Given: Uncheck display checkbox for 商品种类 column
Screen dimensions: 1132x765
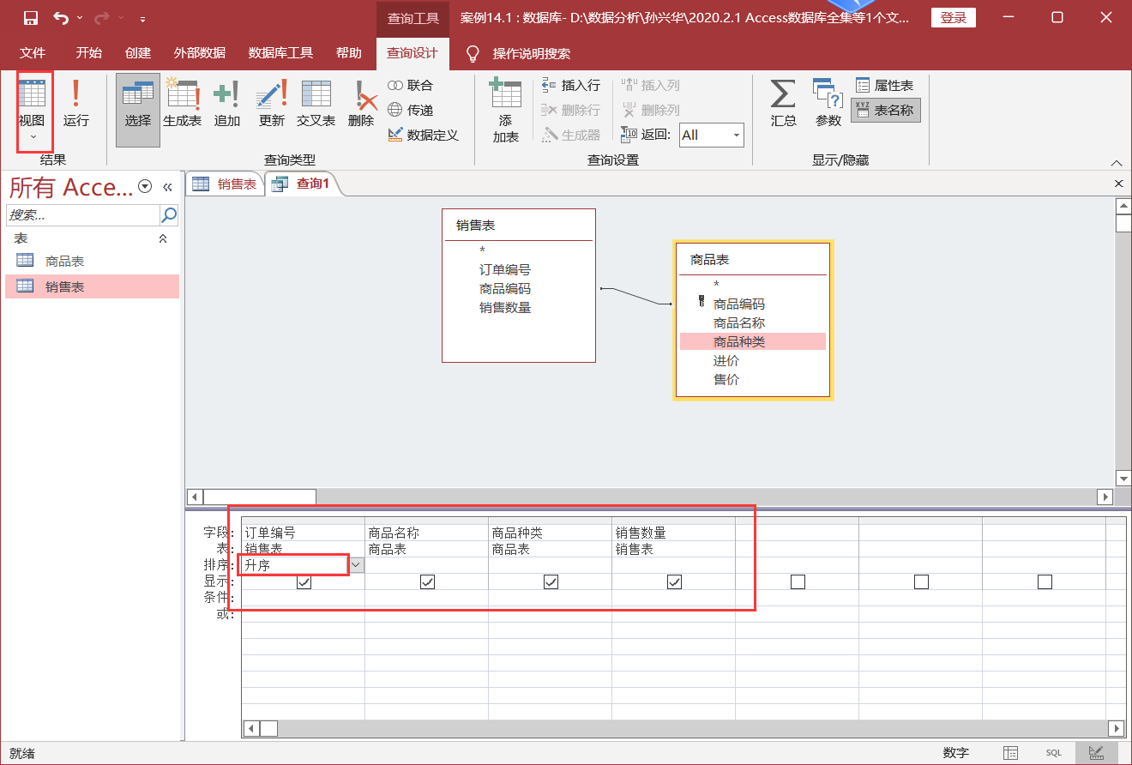Looking at the screenshot, I should (x=551, y=581).
